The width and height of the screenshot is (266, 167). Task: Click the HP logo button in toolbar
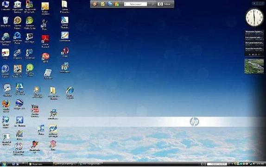(160, 4)
